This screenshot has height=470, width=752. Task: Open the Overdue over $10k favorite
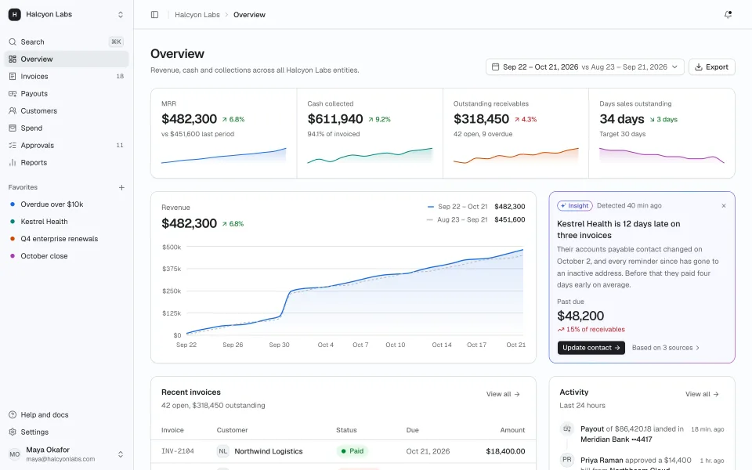[67, 204]
